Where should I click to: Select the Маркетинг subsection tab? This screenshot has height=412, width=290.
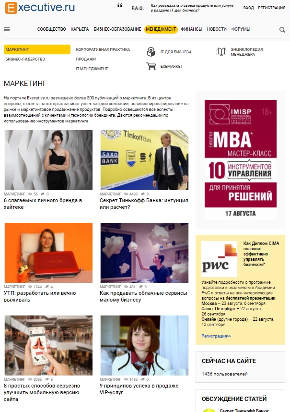(37, 49)
